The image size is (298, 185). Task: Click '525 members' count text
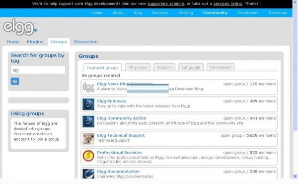click(263, 153)
